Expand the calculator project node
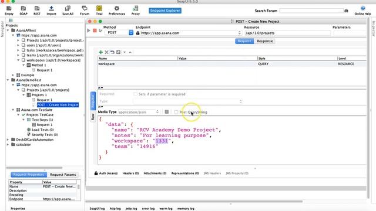Screen dimensions: 376x211 tap(8, 145)
